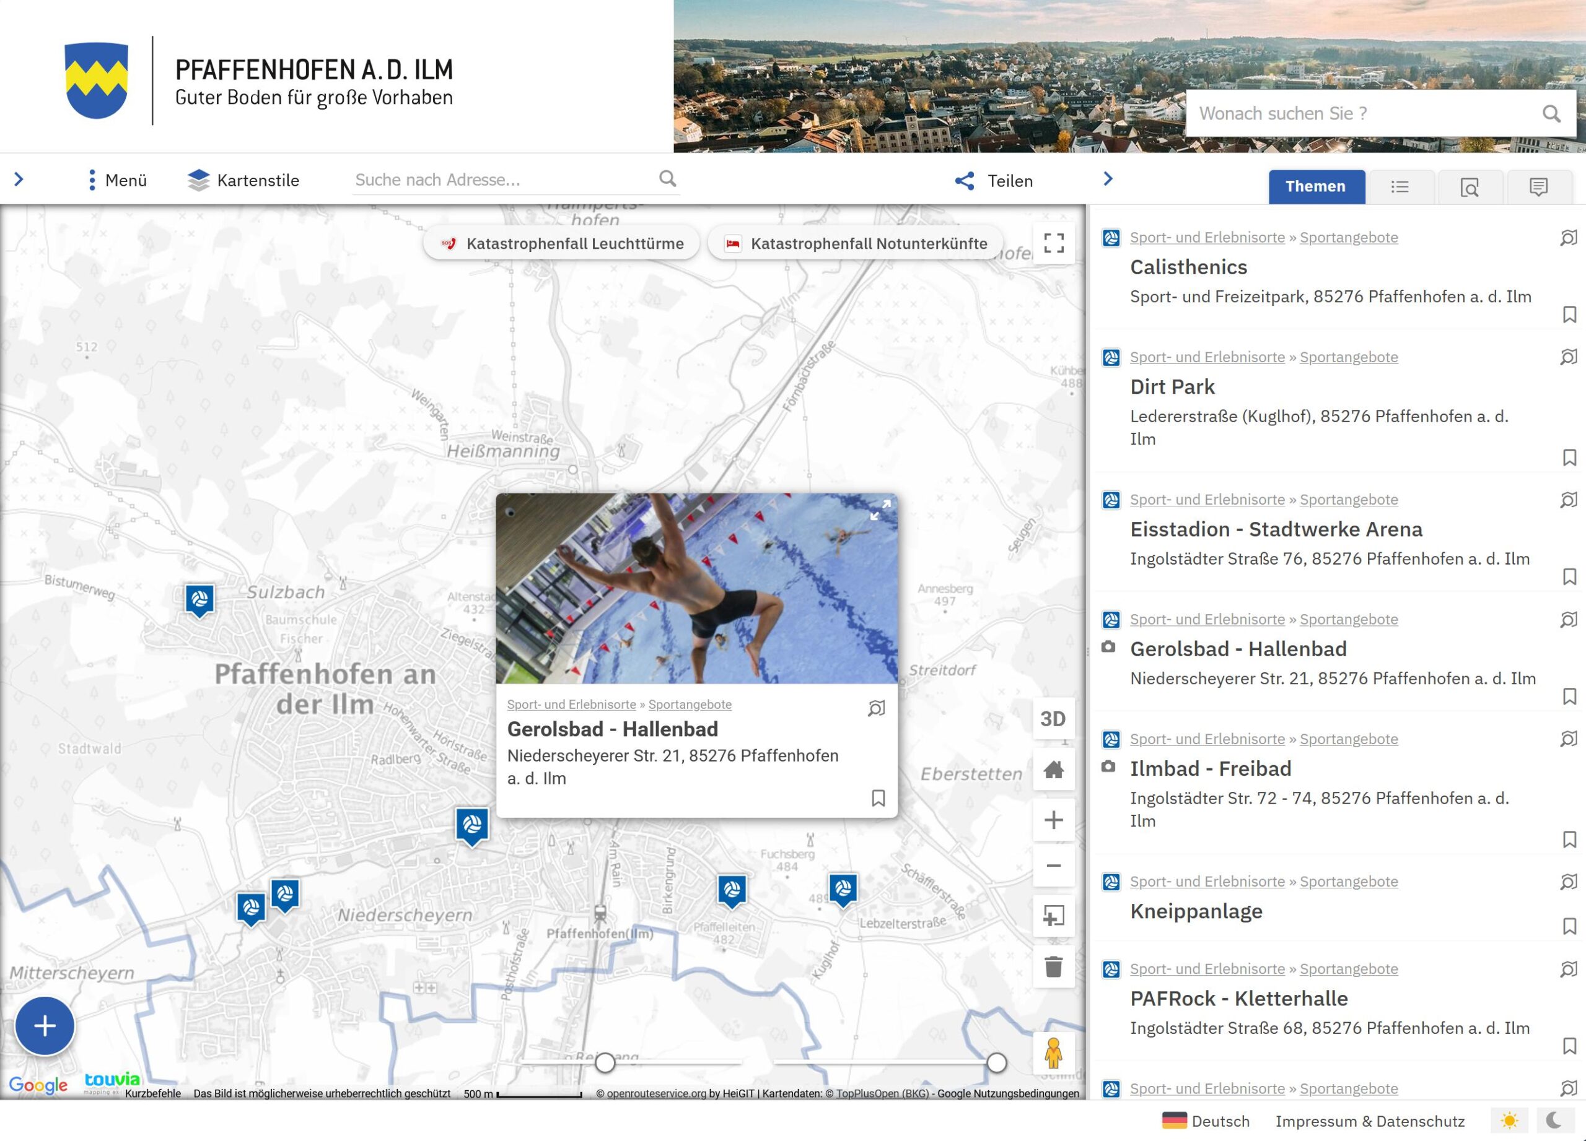Collapse right panel chevron near Teilen

(1108, 179)
